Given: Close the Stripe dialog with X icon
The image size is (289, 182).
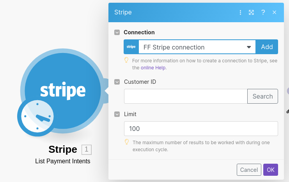Looking at the screenshot, I should (x=274, y=12).
